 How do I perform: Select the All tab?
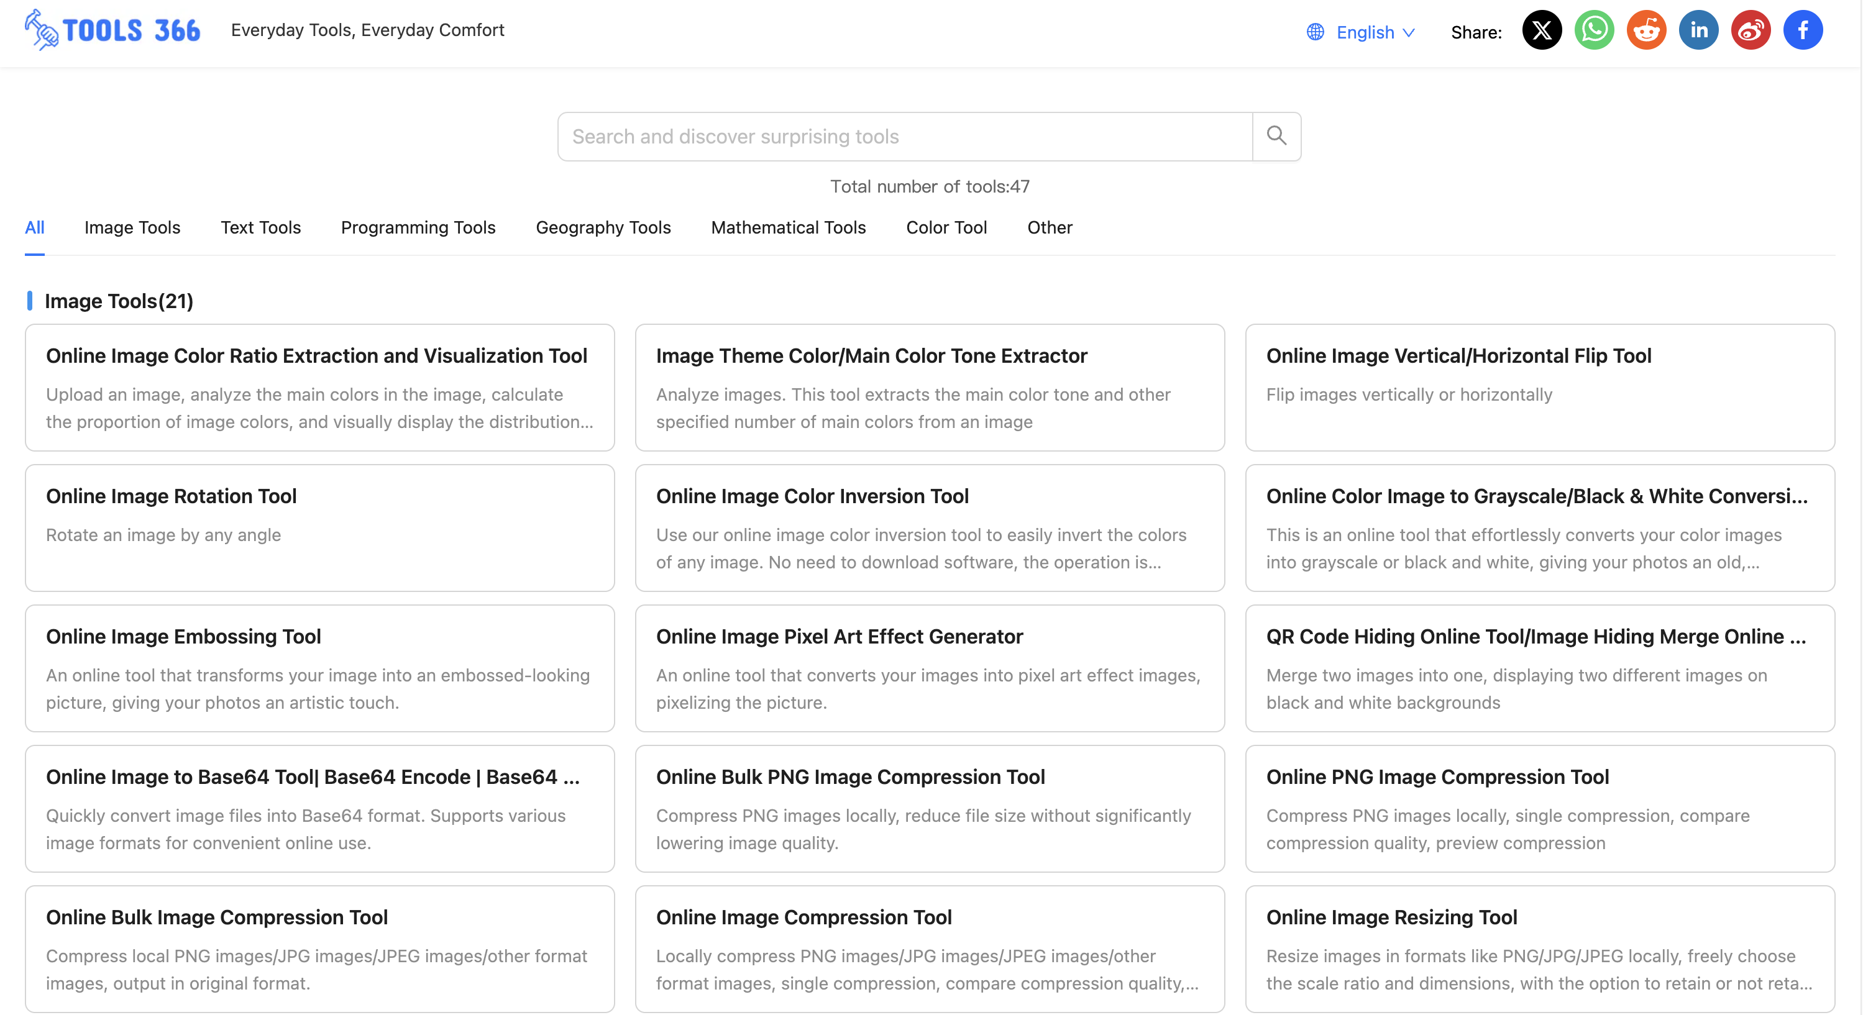point(35,227)
